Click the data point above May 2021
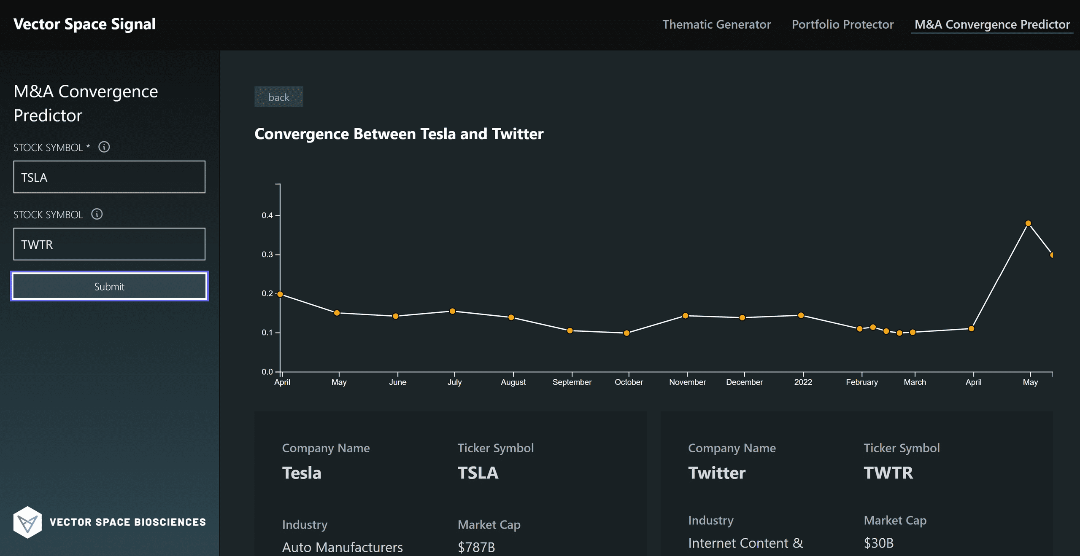 click(x=337, y=313)
